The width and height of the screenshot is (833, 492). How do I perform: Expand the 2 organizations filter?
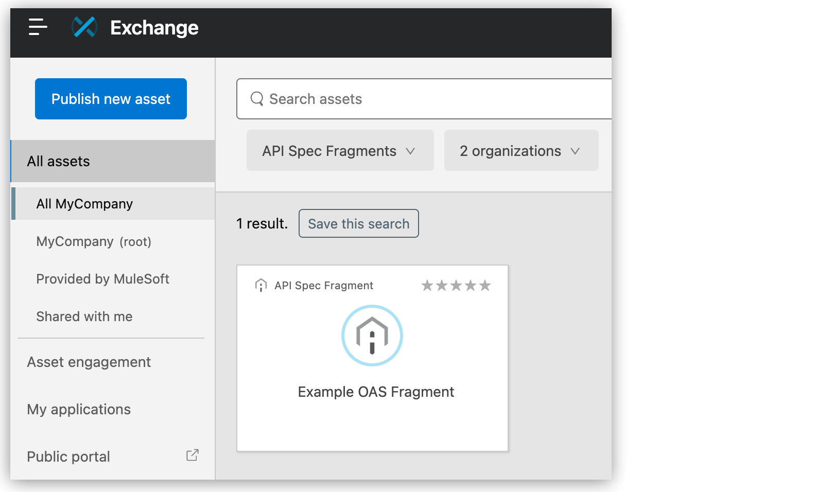[520, 150]
